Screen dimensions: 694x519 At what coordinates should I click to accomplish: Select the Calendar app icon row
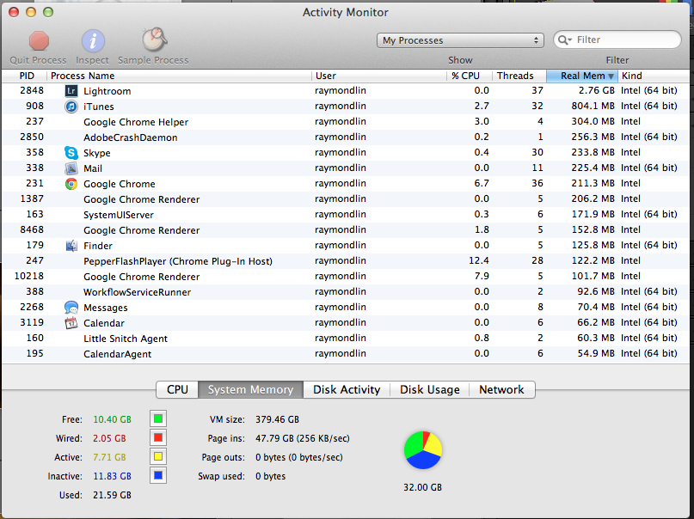[x=72, y=323]
